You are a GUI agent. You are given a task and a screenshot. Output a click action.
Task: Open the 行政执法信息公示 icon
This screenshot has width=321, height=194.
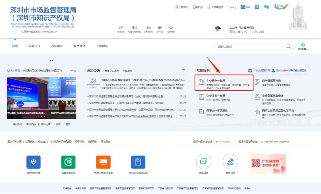point(138,162)
